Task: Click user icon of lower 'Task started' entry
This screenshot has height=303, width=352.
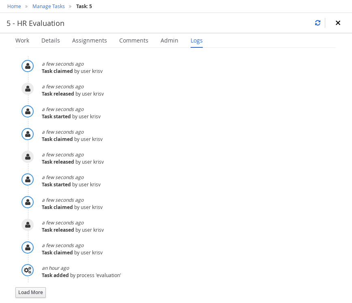Action: tap(28, 179)
